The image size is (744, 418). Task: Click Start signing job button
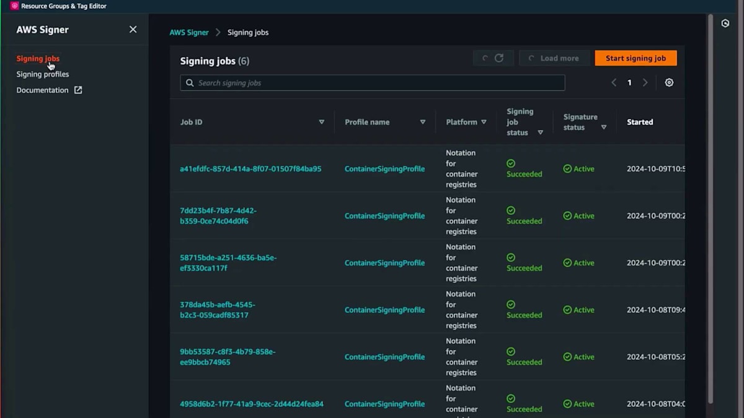click(635, 58)
